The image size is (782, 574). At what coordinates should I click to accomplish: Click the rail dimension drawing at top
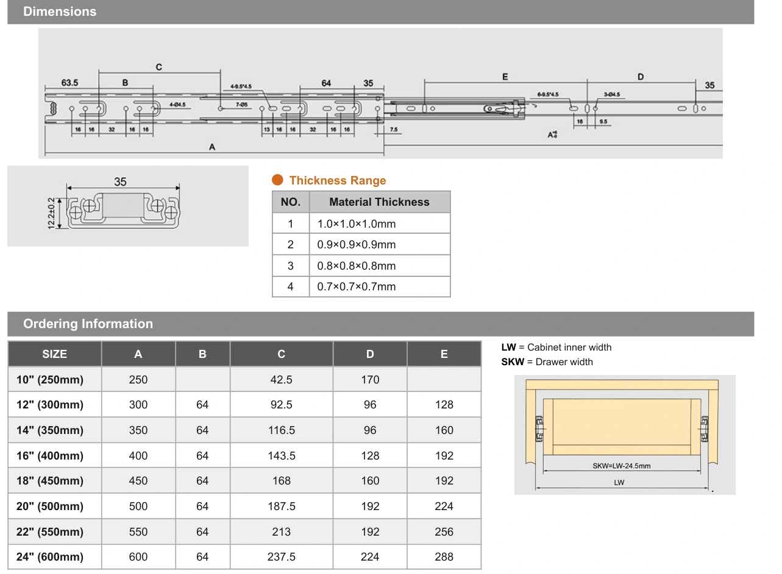pos(380,93)
